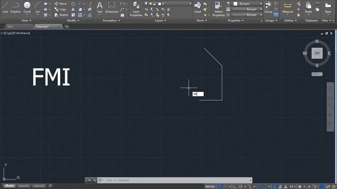Open viewport controls label [-][Top][2D Wireframe]

point(15,33)
